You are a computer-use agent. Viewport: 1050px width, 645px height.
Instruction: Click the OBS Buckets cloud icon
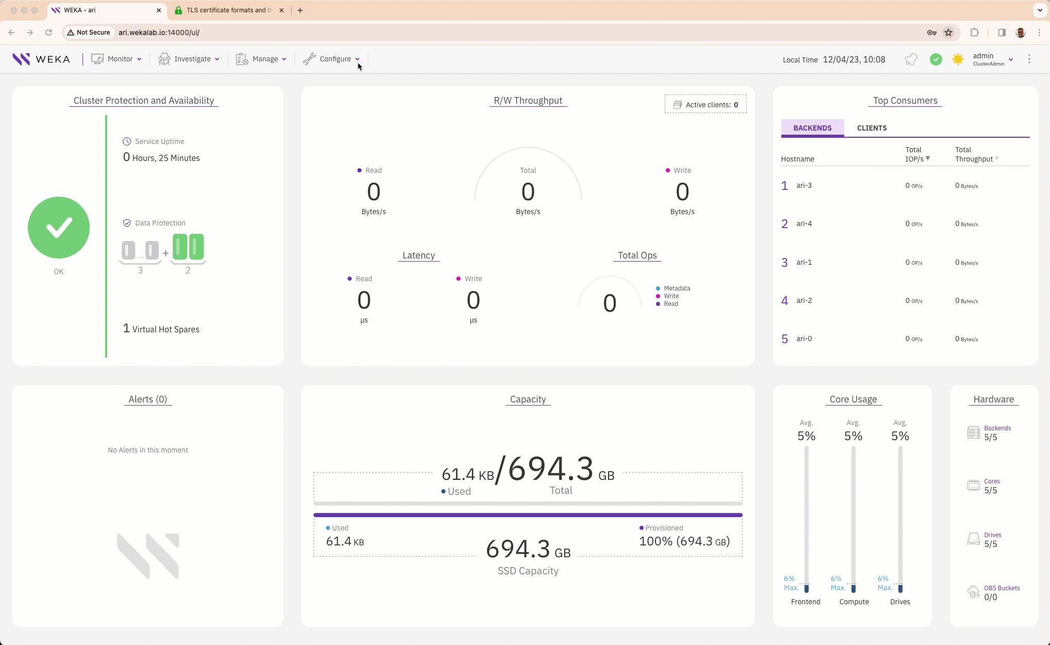pyautogui.click(x=973, y=592)
